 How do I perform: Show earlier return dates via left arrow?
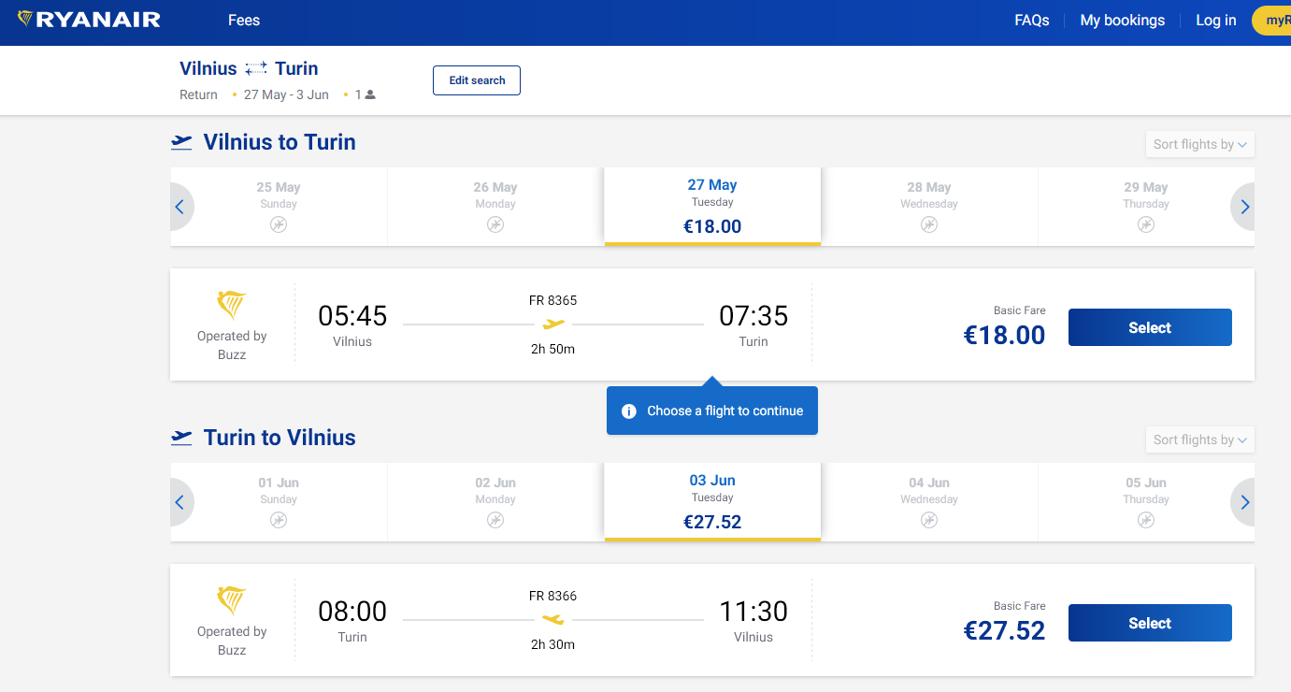tap(179, 502)
